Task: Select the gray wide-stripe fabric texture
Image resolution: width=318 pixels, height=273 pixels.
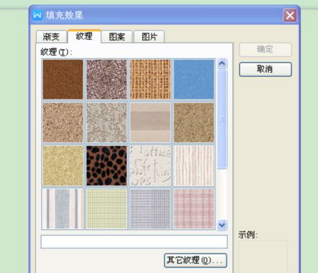Action: 63,209
